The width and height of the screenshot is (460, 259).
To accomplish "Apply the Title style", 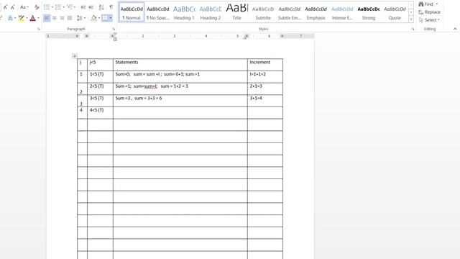I will pyautogui.click(x=236, y=12).
